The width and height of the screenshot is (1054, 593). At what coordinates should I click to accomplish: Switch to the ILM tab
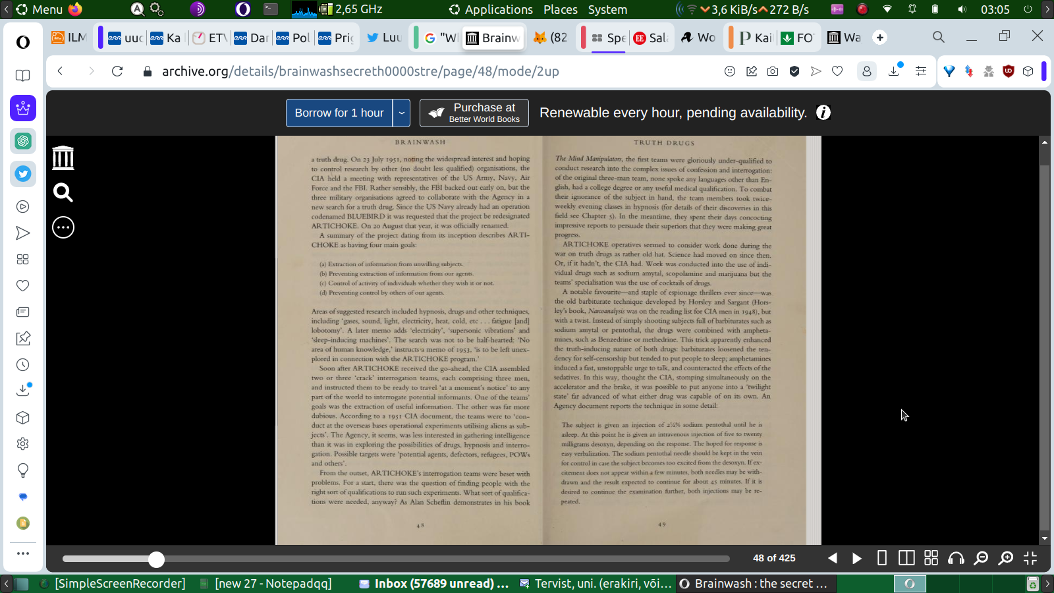(69, 38)
